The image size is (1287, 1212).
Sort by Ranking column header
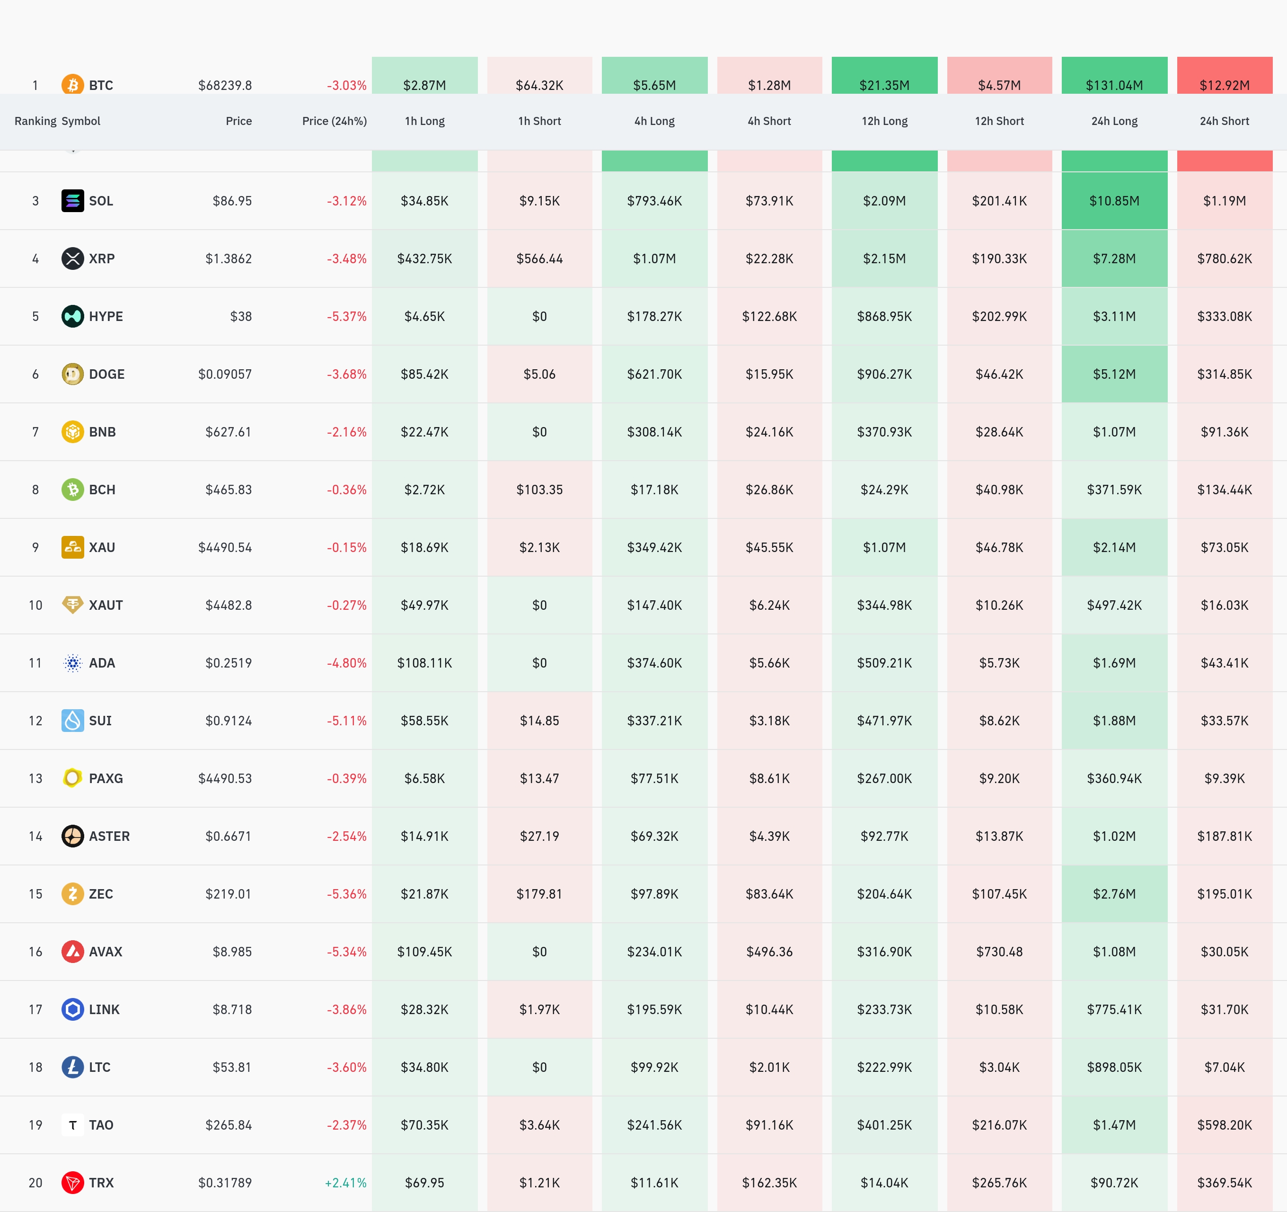click(x=35, y=121)
